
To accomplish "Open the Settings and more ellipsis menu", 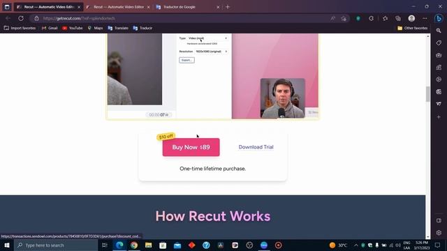I will coord(425,19).
